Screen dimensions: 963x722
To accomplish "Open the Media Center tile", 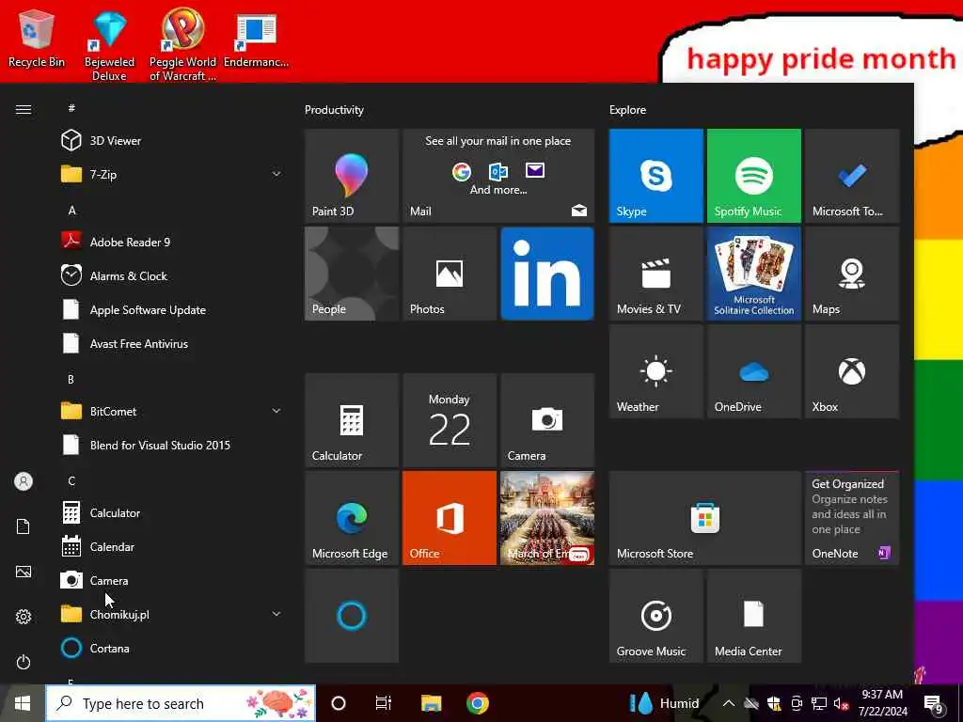I will point(753,616).
